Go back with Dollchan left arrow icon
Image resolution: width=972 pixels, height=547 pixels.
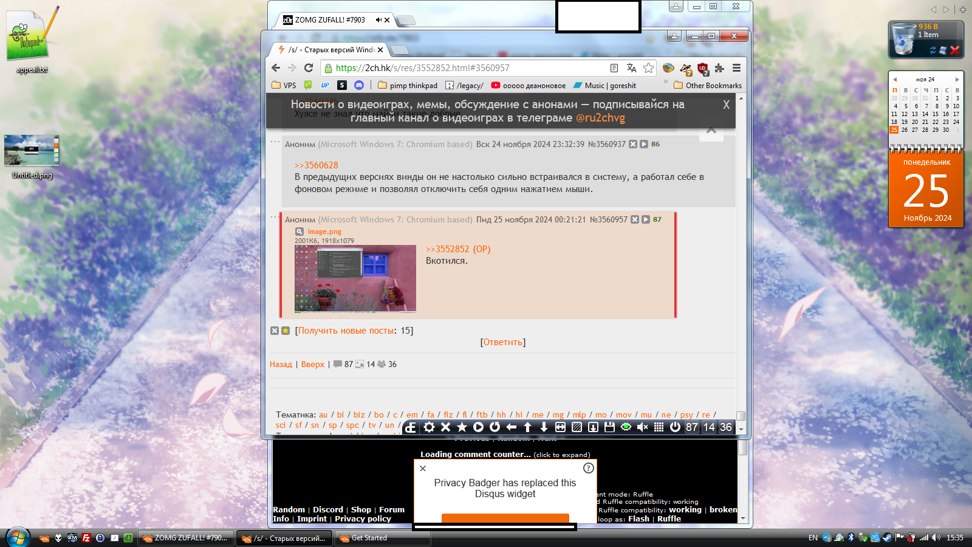[x=511, y=427]
